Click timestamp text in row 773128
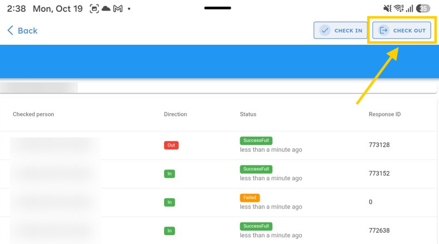439x244 pixels. tap(271, 150)
